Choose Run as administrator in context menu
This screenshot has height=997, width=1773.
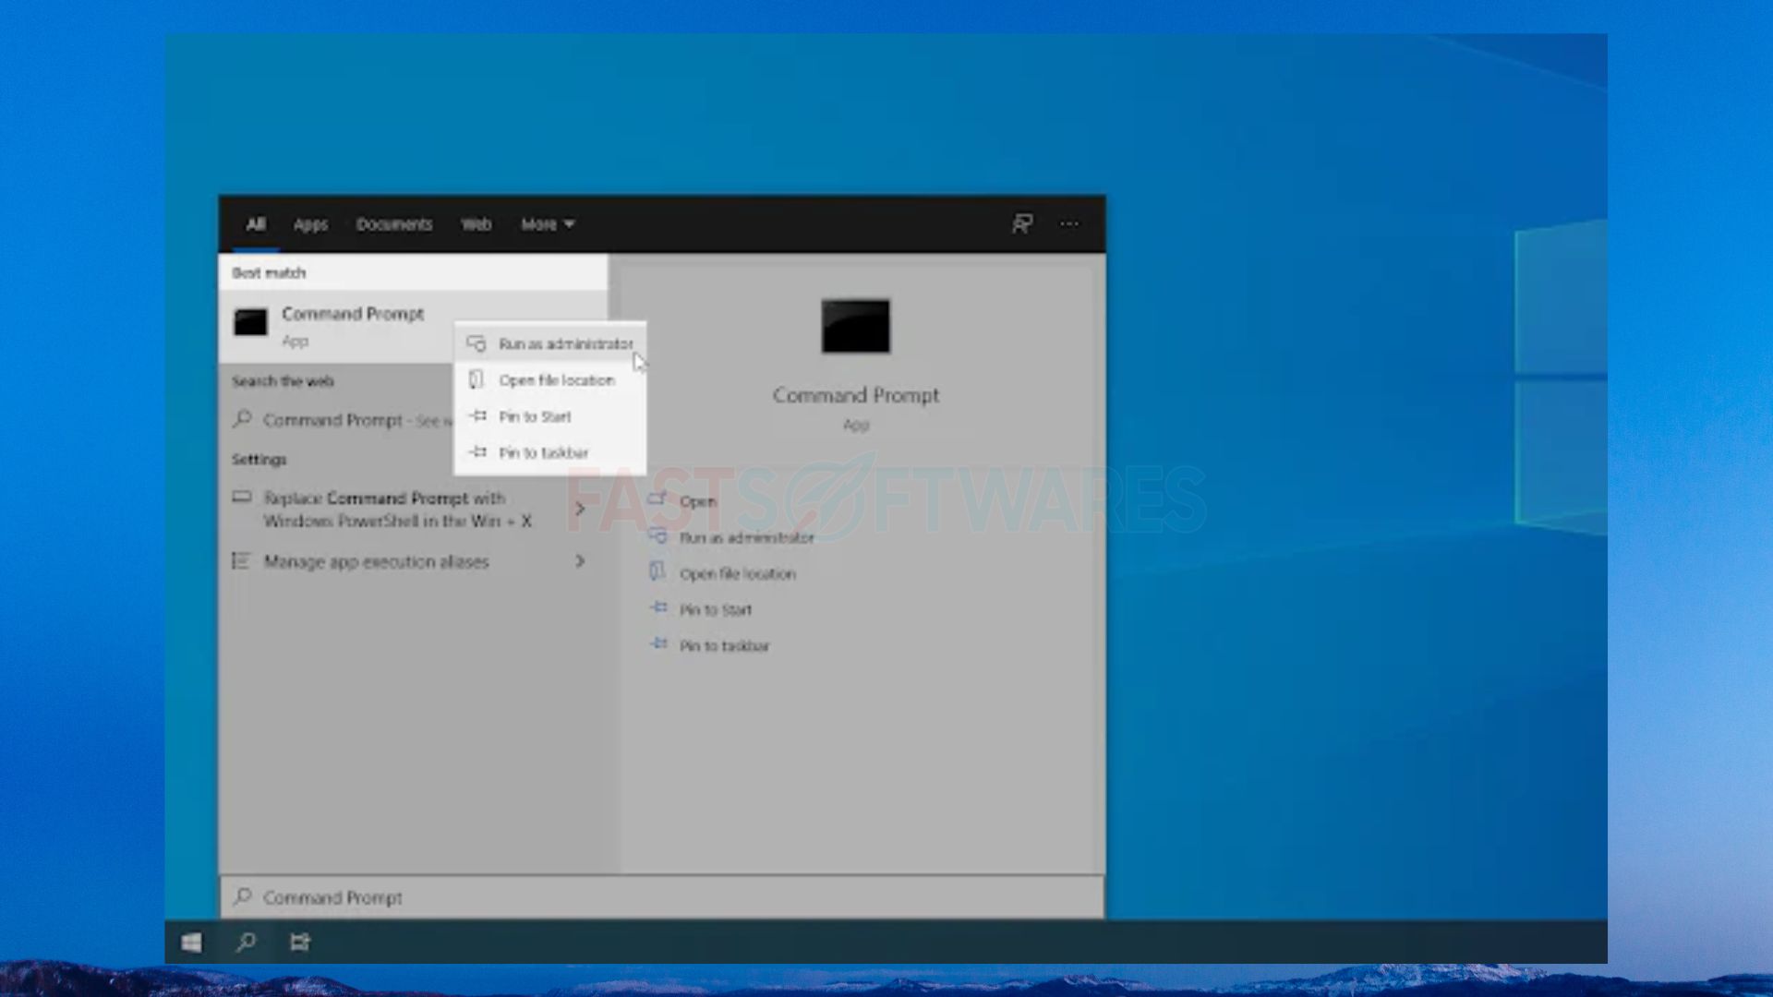(x=550, y=343)
